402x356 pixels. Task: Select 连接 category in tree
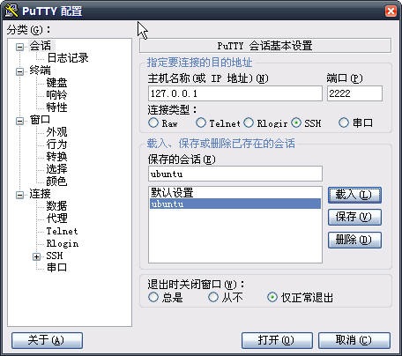point(40,194)
